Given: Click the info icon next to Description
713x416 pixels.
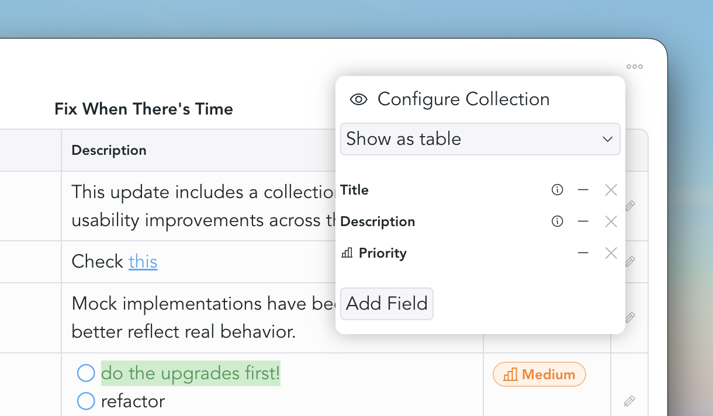Looking at the screenshot, I should 558,221.
